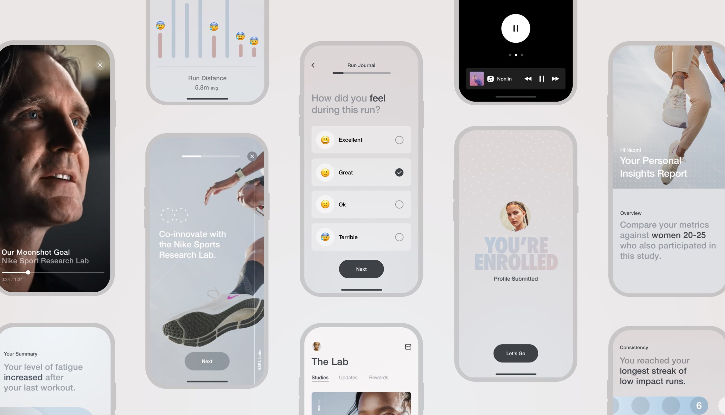Image resolution: width=725 pixels, height=415 pixels.
Task: Click the Next button in Run Journal
Action: tap(361, 269)
